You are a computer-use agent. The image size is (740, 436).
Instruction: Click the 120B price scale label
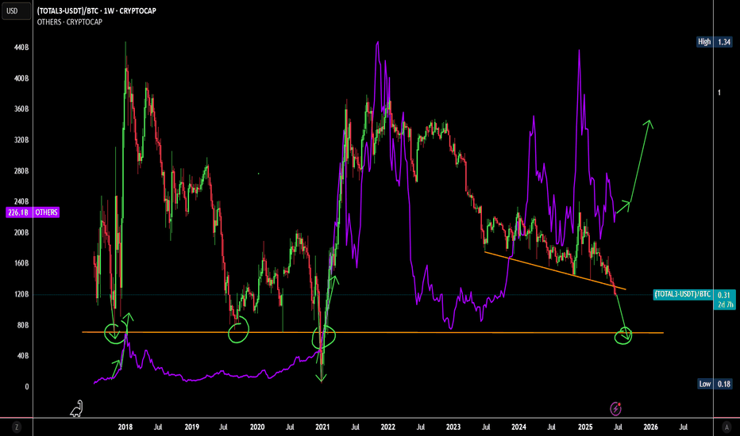click(x=21, y=294)
